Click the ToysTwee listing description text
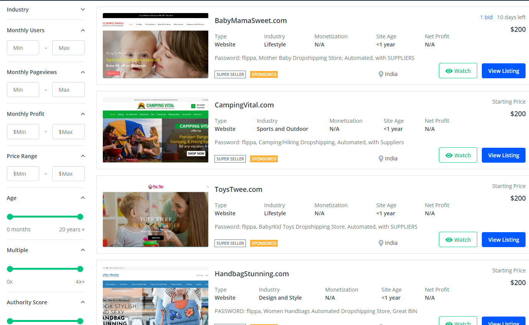Screen dimensions: 529x325 point(316,227)
